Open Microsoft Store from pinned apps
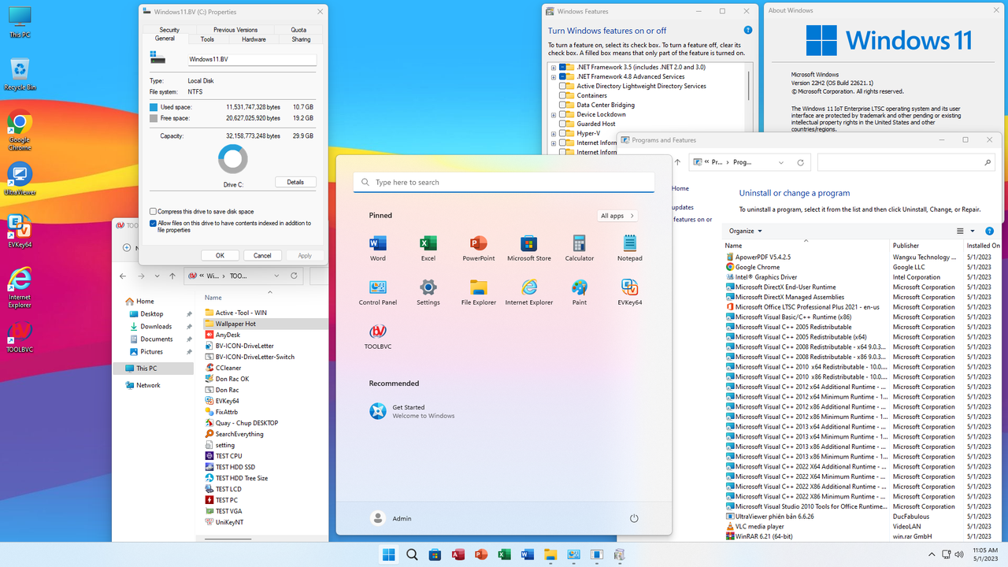 pyautogui.click(x=529, y=247)
